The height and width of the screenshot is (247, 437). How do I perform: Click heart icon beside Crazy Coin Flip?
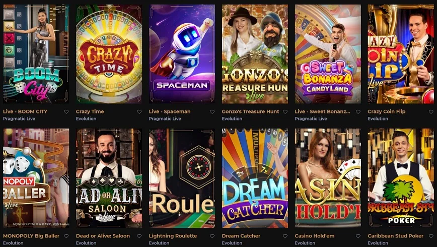(x=431, y=111)
